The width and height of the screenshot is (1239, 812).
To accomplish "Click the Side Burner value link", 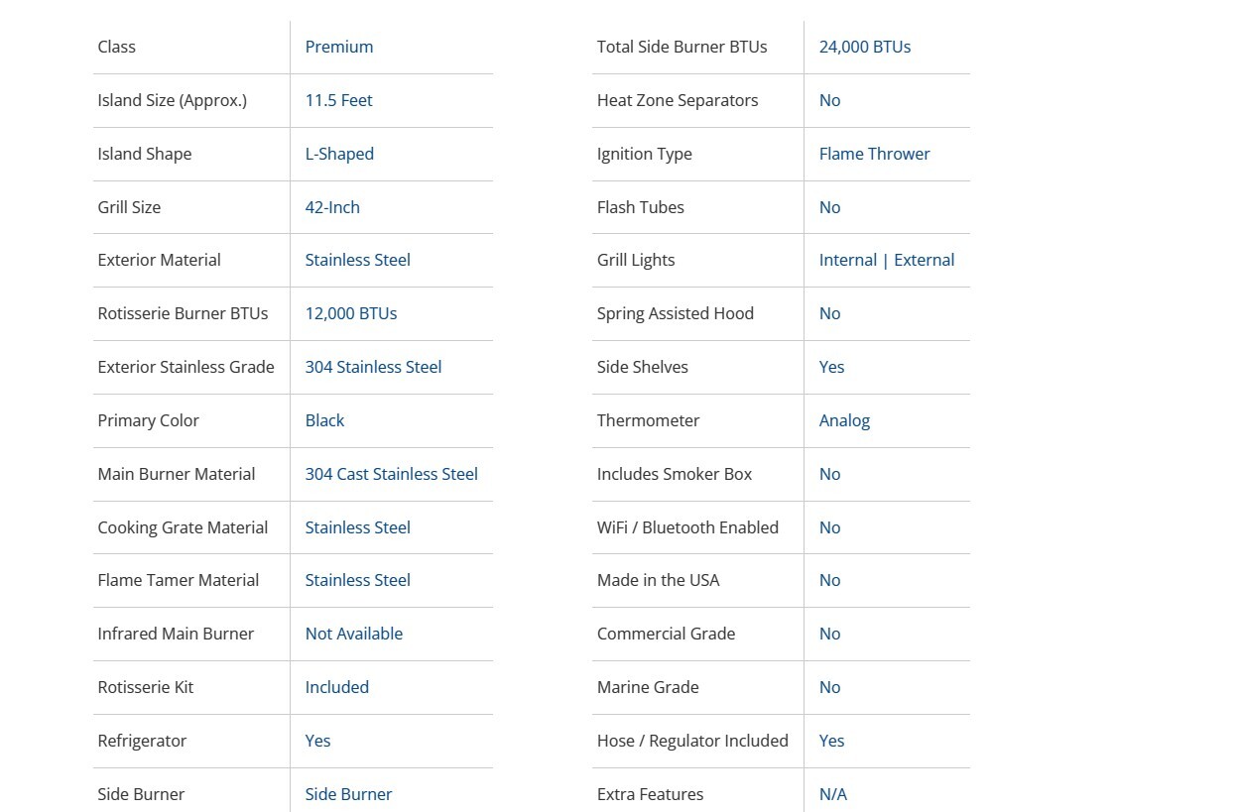I will (348, 794).
